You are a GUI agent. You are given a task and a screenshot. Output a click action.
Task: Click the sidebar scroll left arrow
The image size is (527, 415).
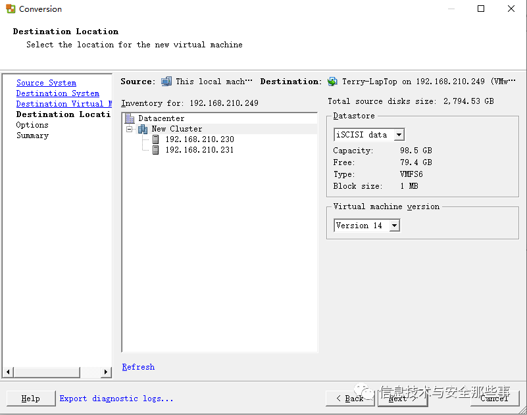pos(9,372)
